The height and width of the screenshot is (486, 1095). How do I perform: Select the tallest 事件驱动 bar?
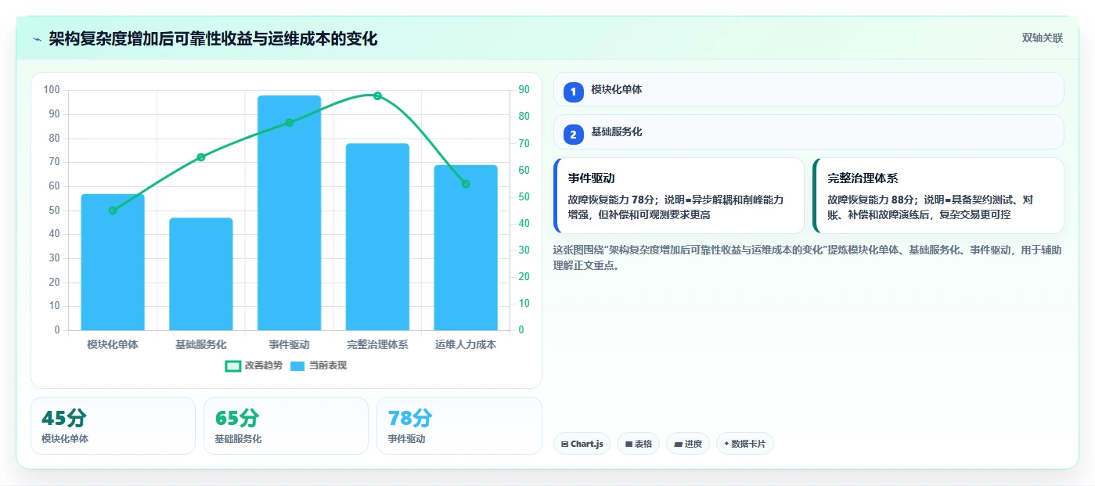click(x=289, y=213)
